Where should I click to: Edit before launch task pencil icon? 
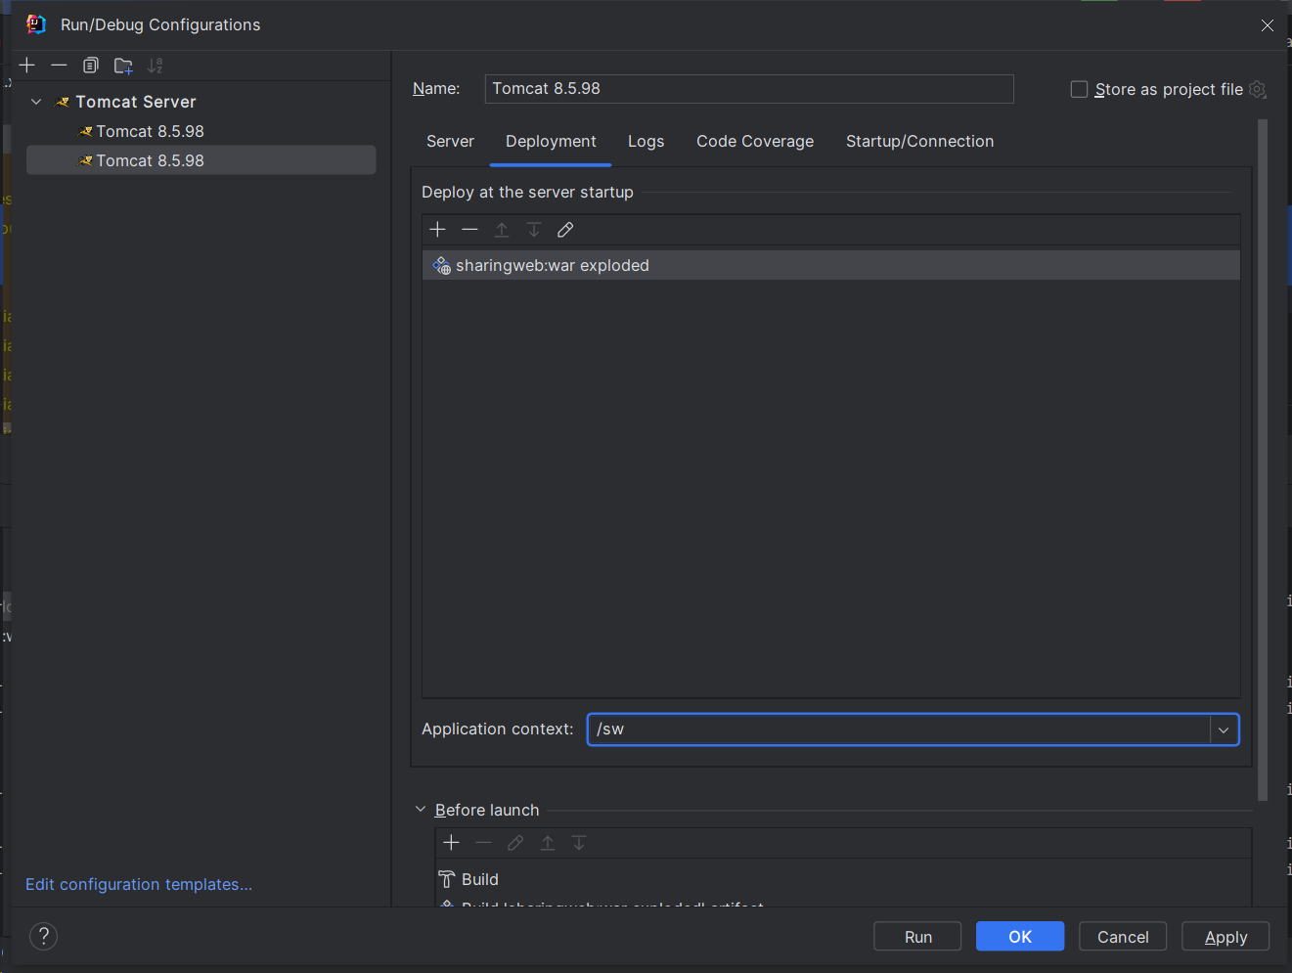[515, 843]
